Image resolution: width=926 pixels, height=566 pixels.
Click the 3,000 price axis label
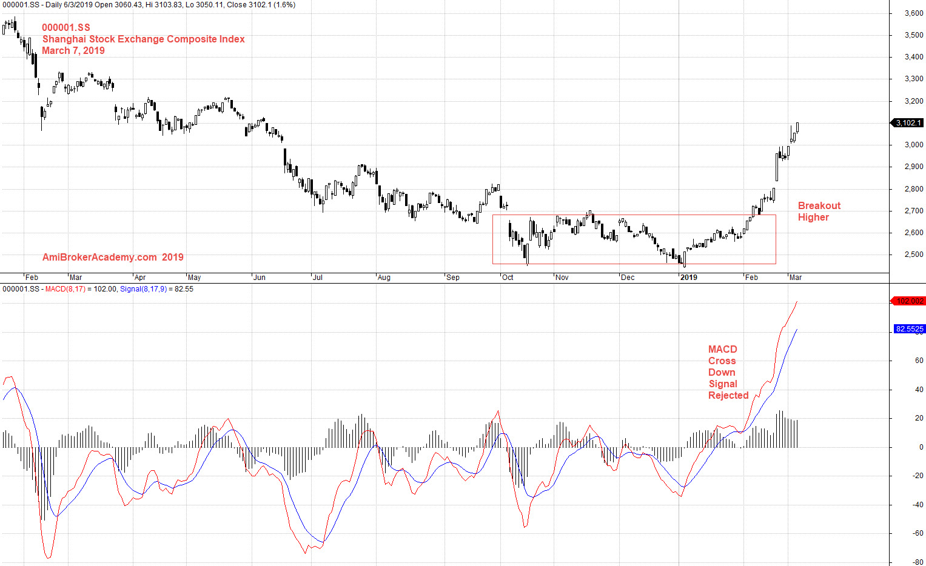click(914, 145)
